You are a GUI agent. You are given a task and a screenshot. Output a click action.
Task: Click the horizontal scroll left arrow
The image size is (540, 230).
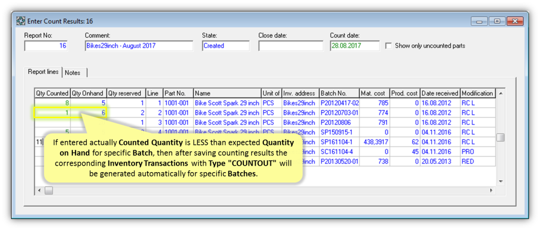tap(39, 190)
